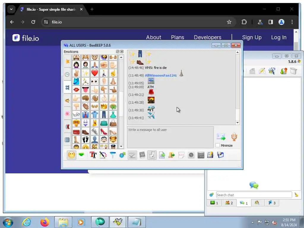Click the emoticon list scroll down arrow

pos(121,147)
